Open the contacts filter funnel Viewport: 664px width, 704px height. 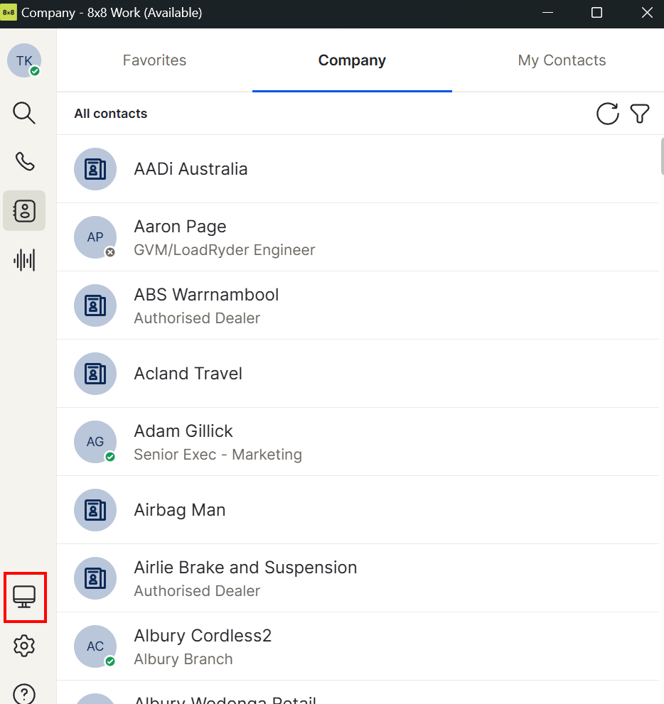point(640,114)
